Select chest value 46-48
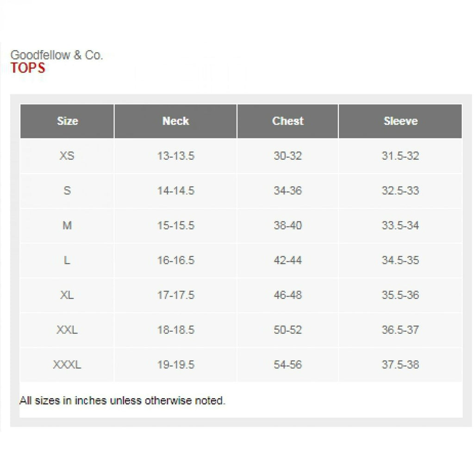Screen dimensions: 474x474 point(288,295)
